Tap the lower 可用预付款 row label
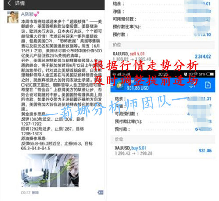Image resolution: width=219 pixels, height=201 pixels. click(x=126, y=114)
